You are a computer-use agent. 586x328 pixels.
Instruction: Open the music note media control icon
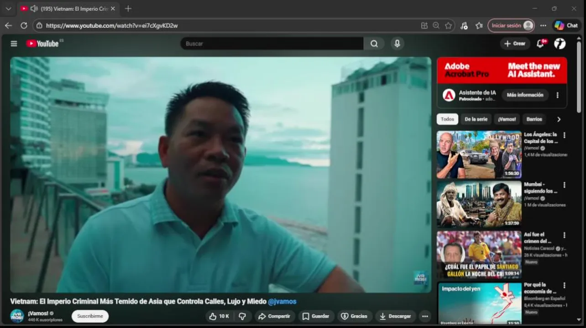tap(464, 26)
